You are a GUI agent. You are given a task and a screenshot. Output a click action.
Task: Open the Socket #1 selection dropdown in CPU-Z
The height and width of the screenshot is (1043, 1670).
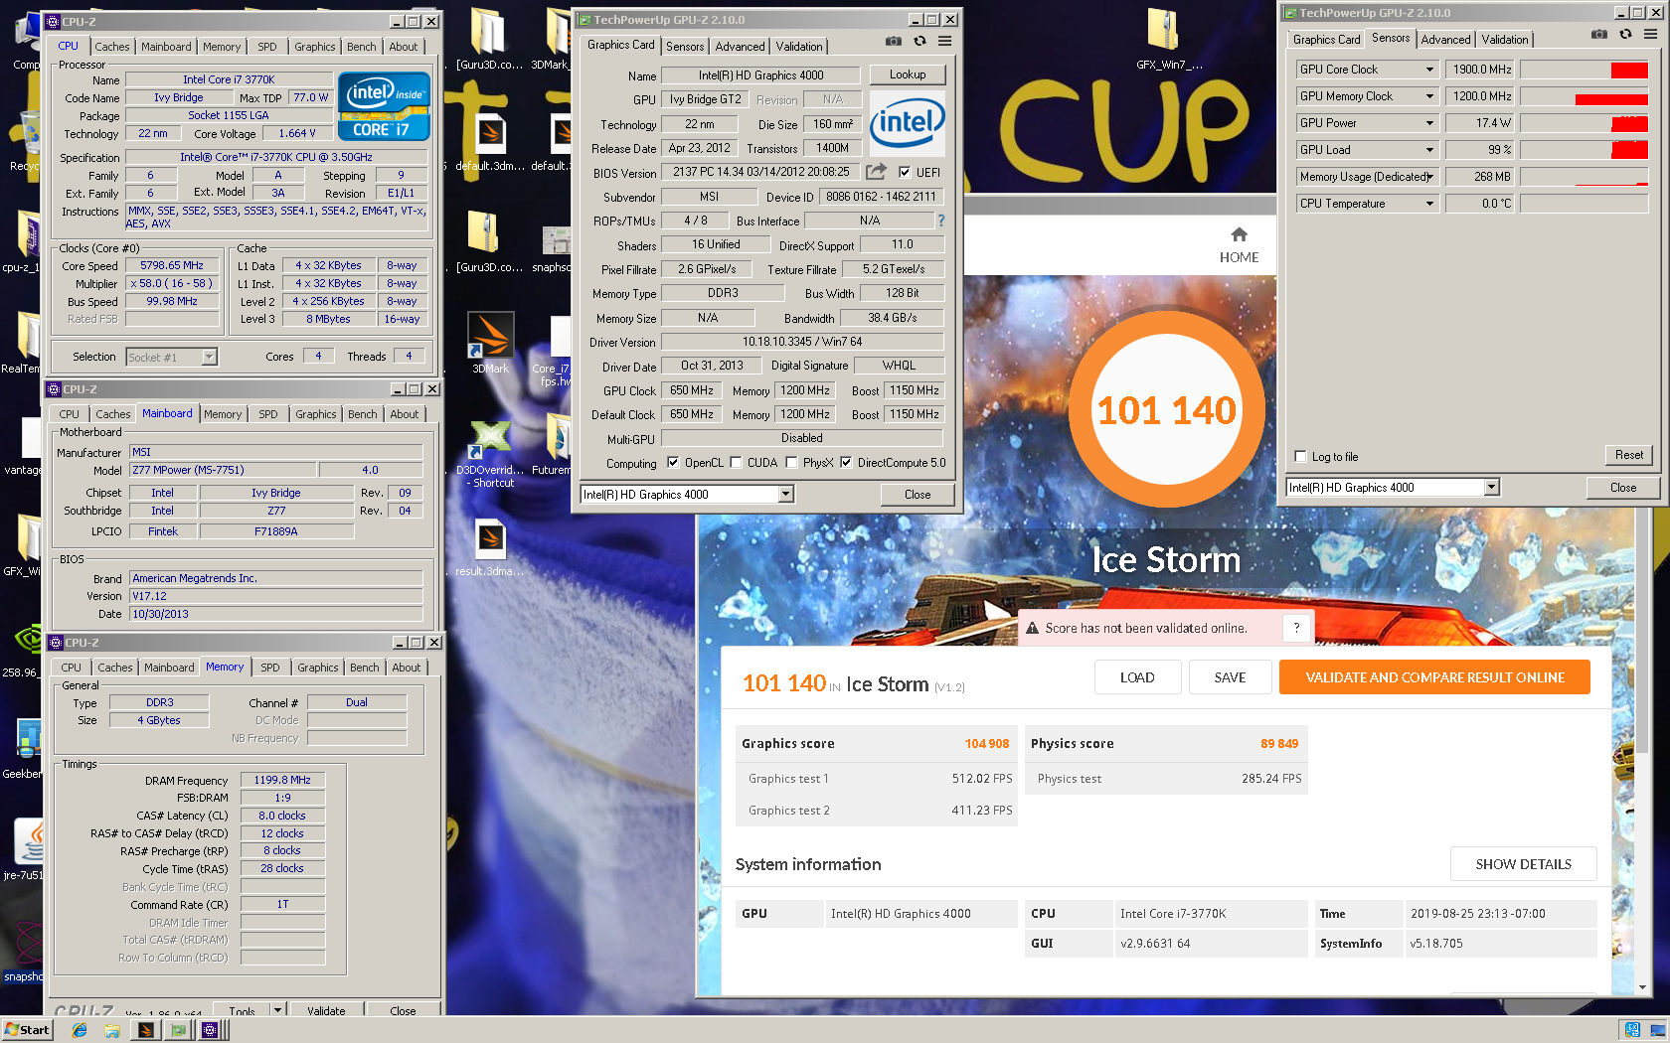tap(209, 357)
